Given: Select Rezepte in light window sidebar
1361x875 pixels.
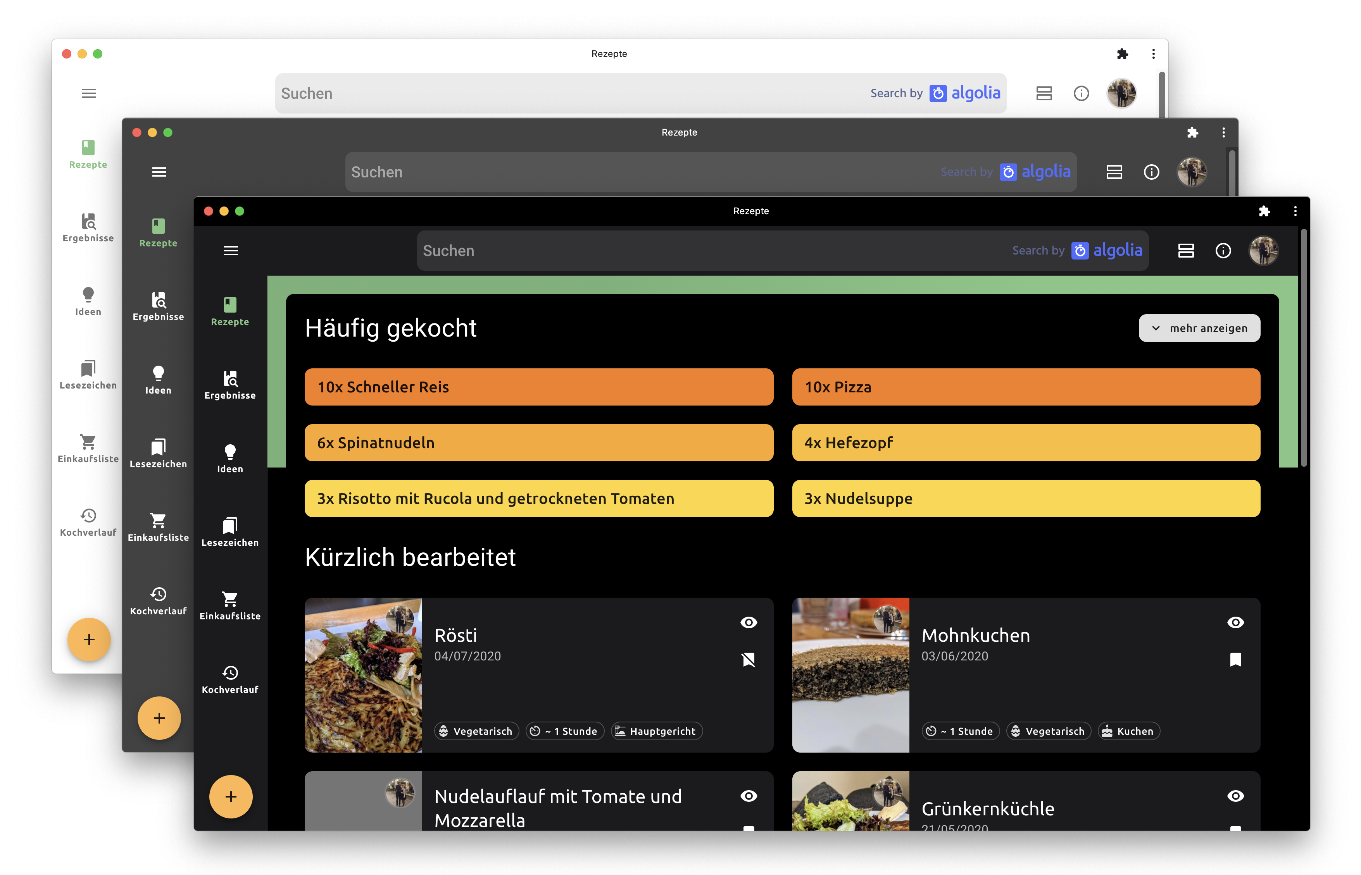Looking at the screenshot, I should [88, 154].
